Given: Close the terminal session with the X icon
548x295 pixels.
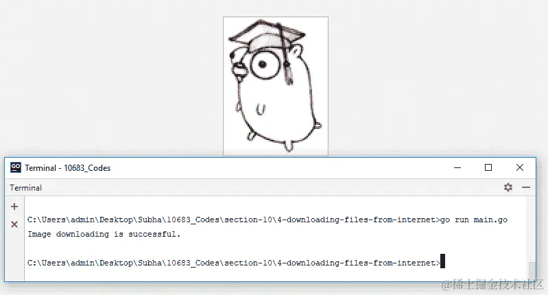Looking at the screenshot, I should point(14,224).
